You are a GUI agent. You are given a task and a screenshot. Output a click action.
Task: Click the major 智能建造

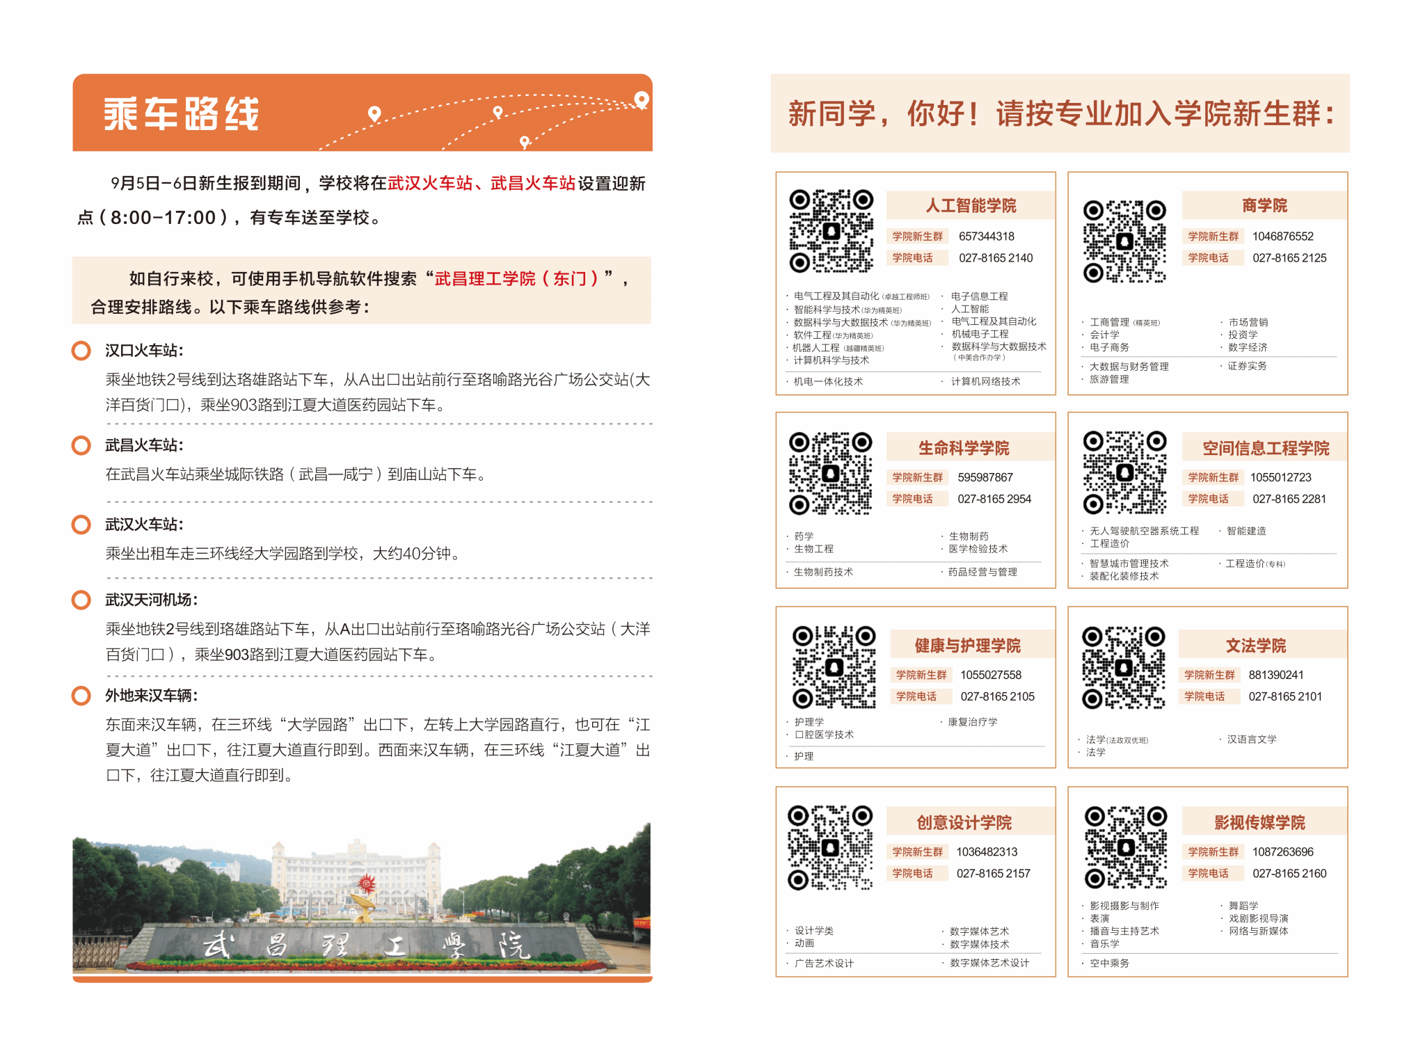pyautogui.click(x=1246, y=531)
